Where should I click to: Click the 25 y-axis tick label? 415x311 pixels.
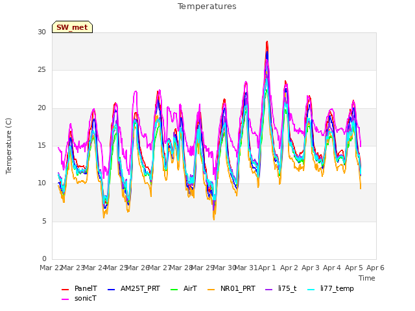pos(41,70)
